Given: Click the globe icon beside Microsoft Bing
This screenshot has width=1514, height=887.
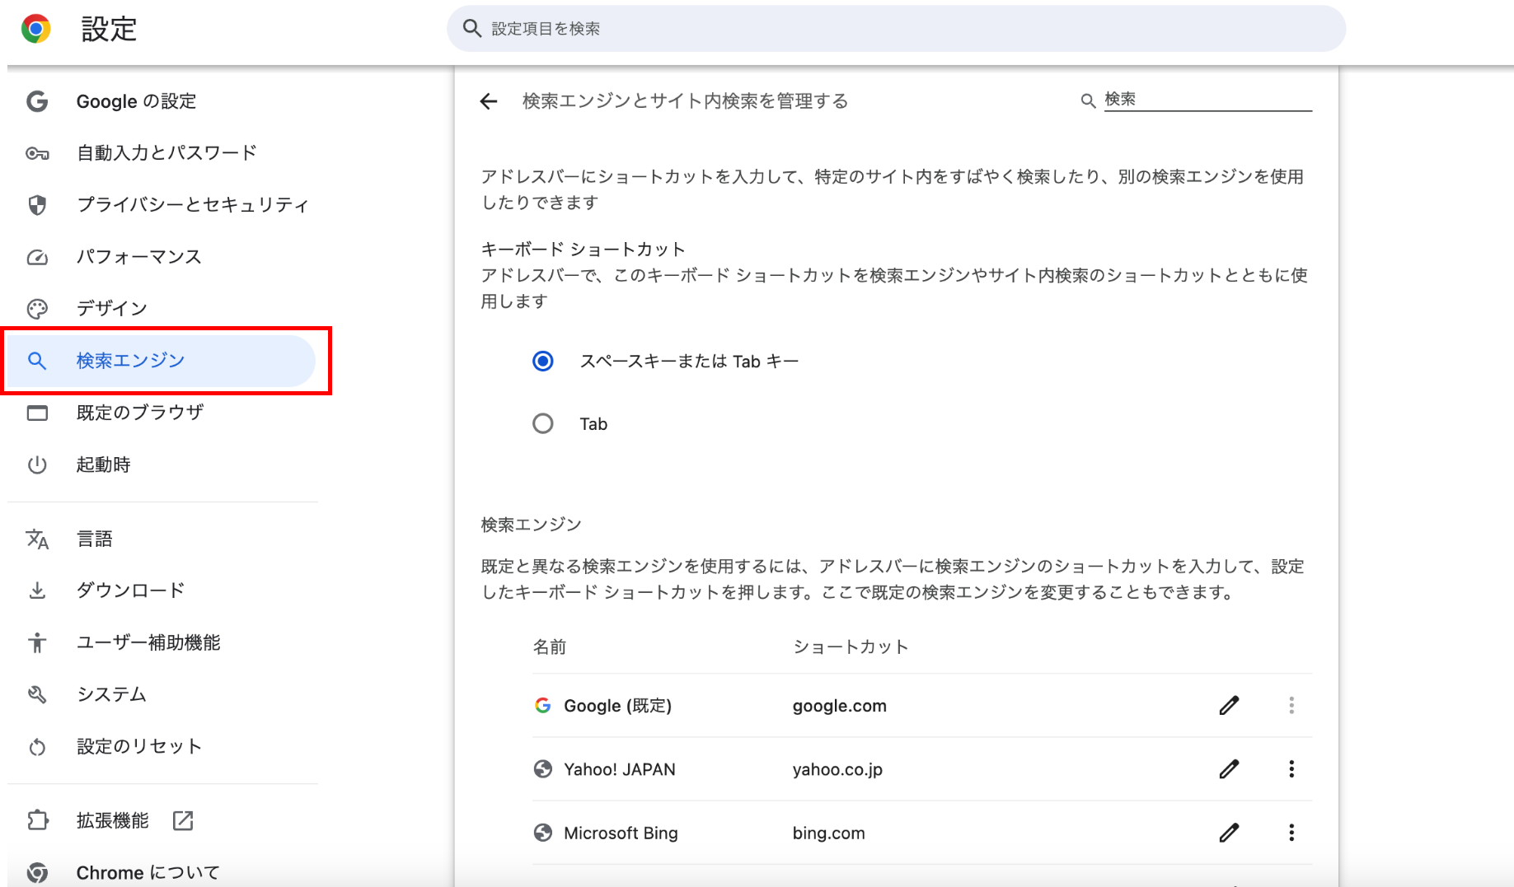Looking at the screenshot, I should pyautogui.click(x=543, y=833).
